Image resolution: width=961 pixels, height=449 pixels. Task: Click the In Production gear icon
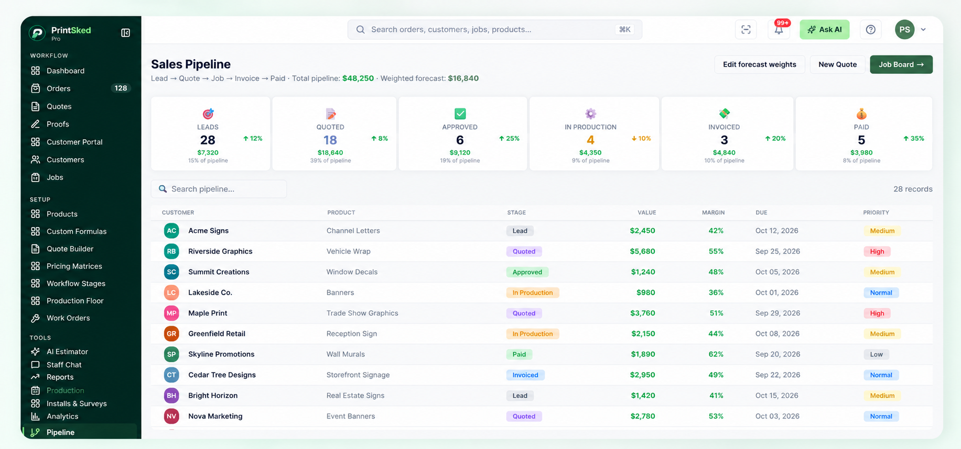590,114
